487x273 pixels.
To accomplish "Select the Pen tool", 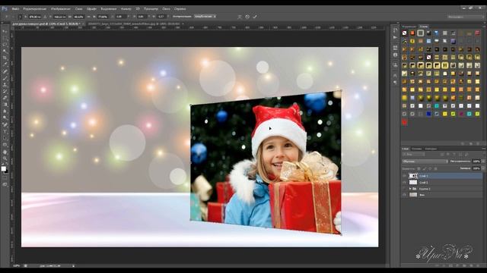I will tap(5, 124).
